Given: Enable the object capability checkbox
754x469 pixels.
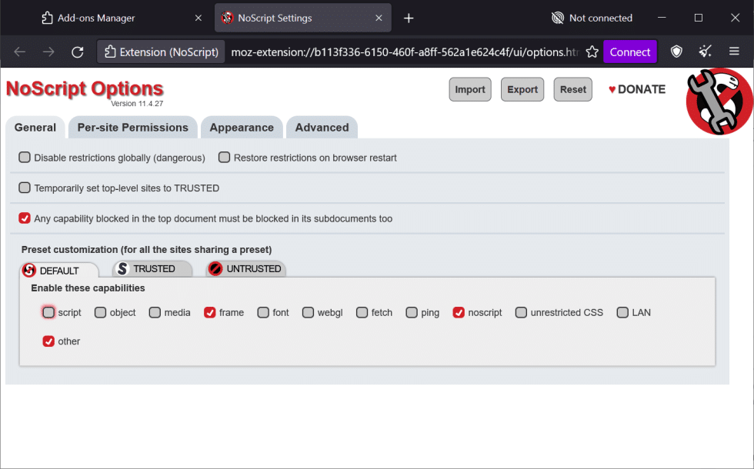Looking at the screenshot, I should coord(100,312).
